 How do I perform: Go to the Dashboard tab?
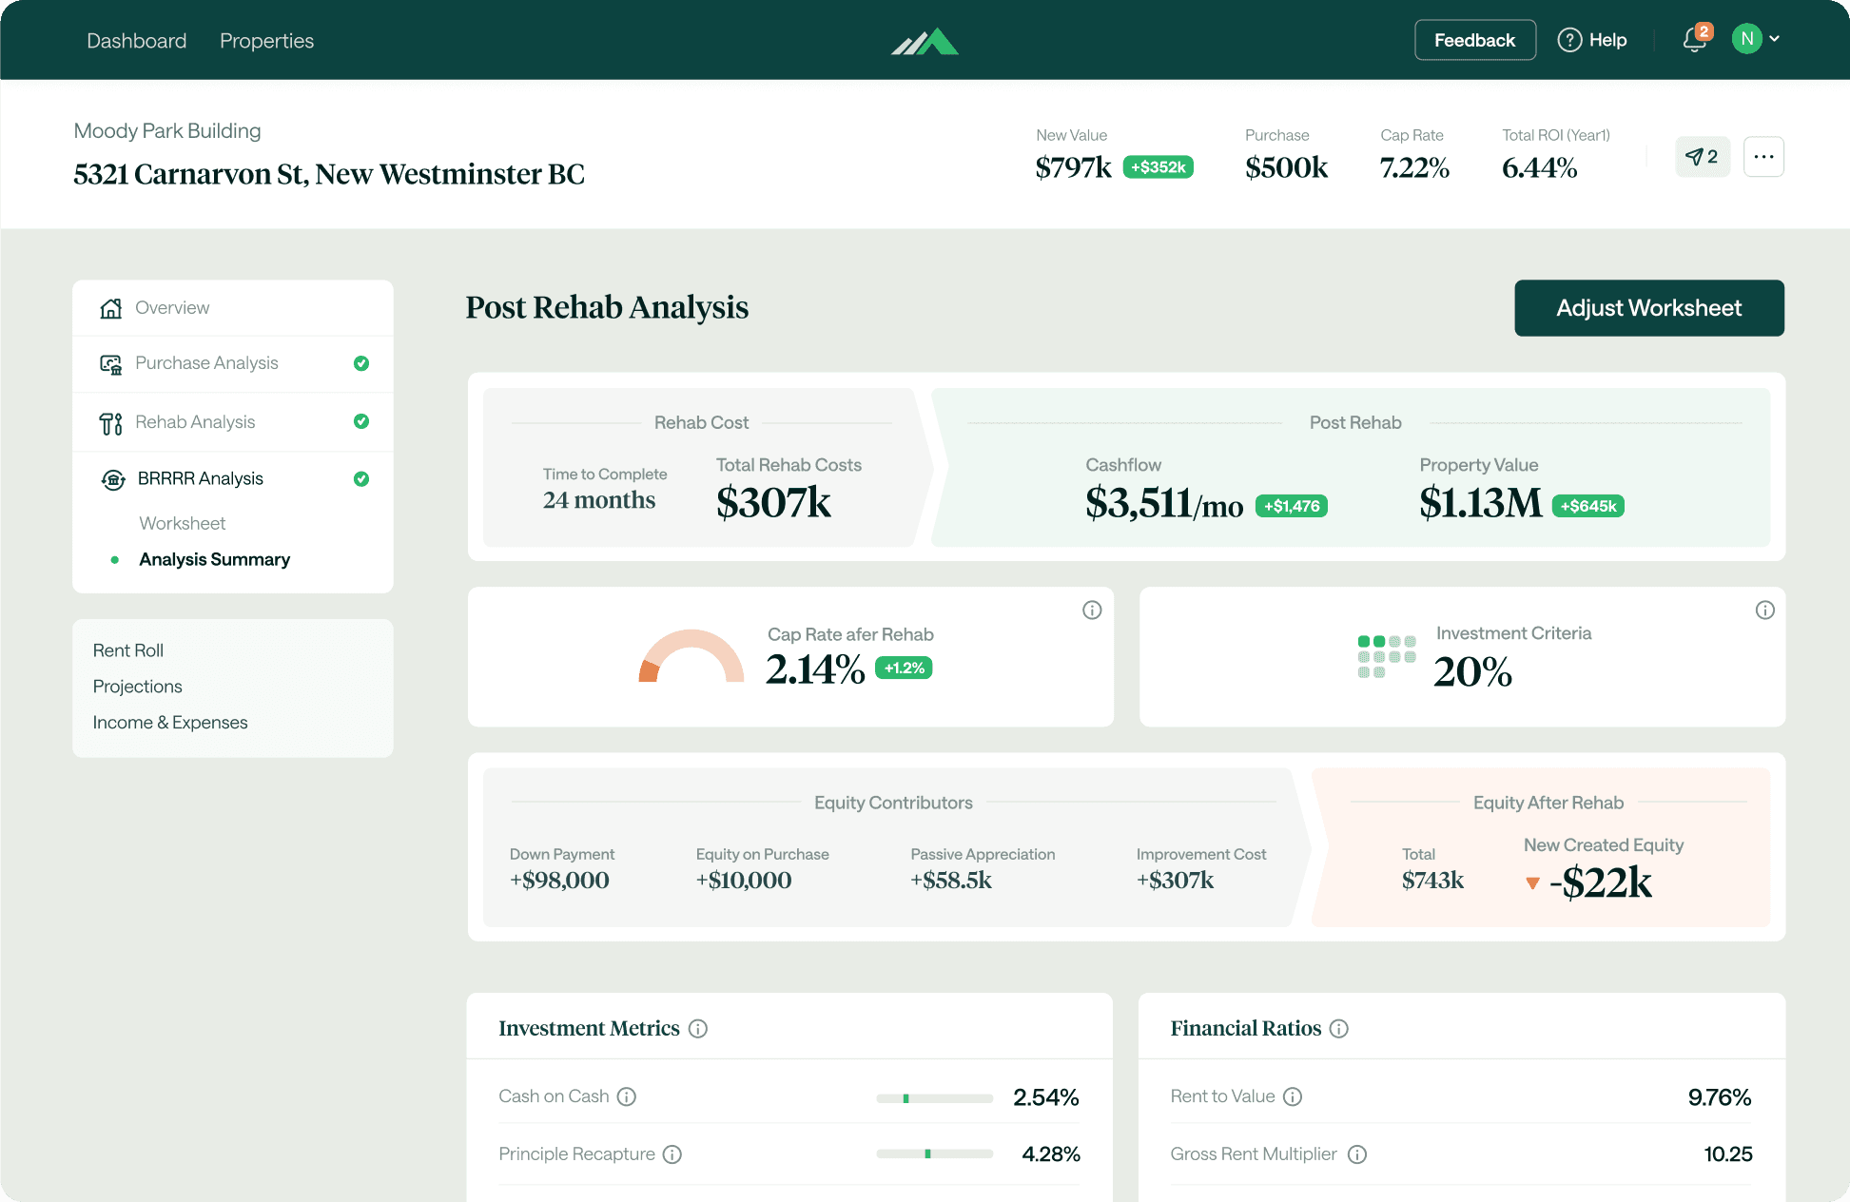coord(136,41)
